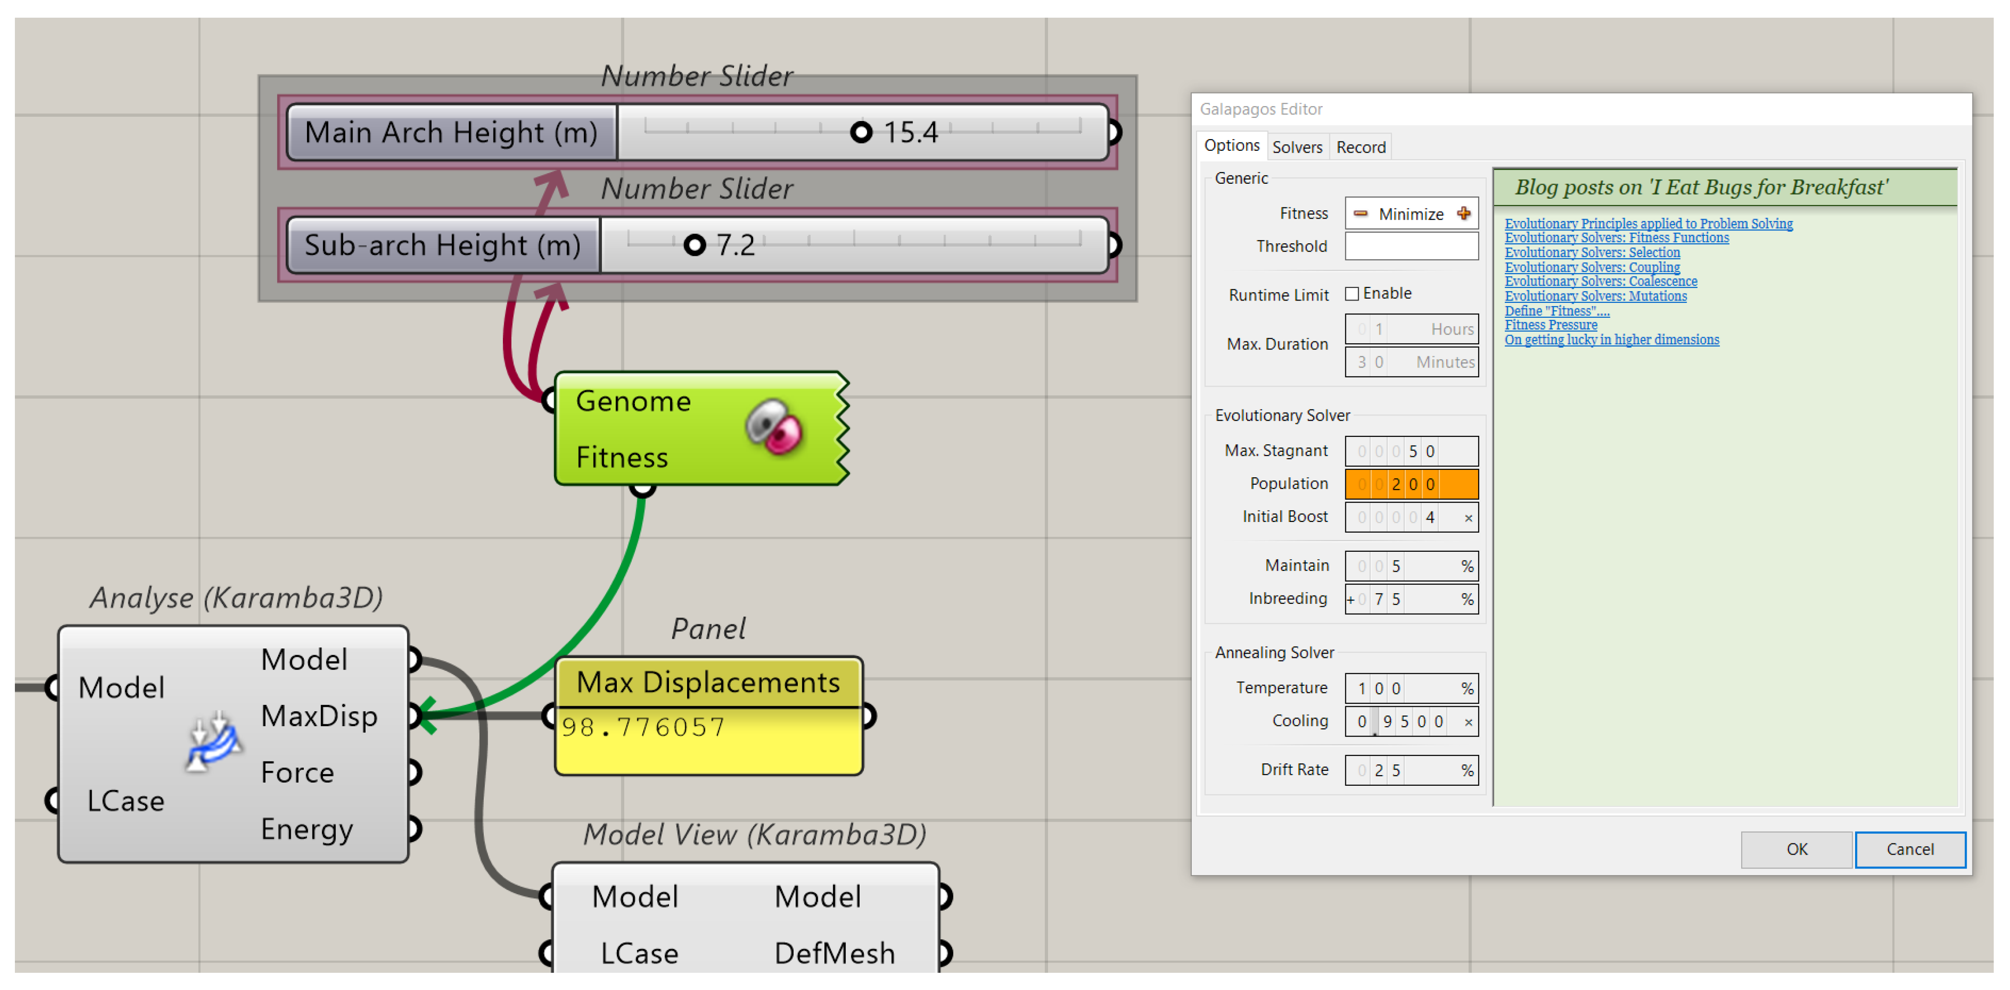Open the Fitness Pressure blog link
2010x990 pixels.
point(1550,325)
